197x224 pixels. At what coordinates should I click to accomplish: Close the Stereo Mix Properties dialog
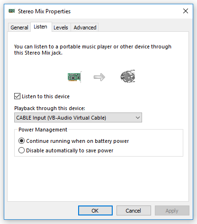coord(186,11)
